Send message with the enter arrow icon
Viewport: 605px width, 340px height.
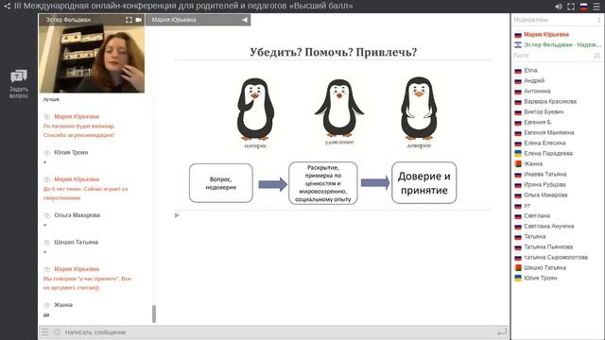[x=502, y=331]
